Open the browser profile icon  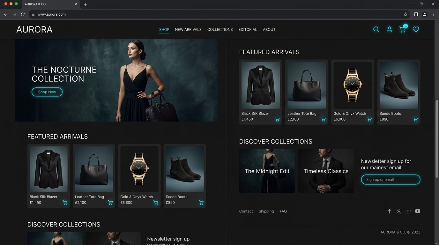425,14
